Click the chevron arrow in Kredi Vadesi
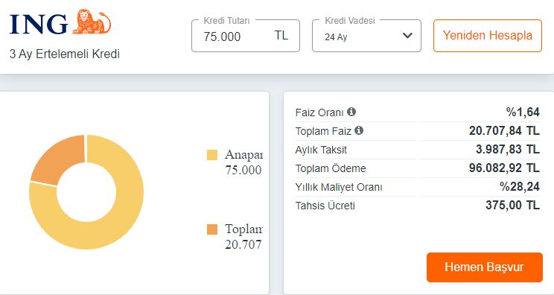The width and height of the screenshot is (554, 295). coord(407,35)
